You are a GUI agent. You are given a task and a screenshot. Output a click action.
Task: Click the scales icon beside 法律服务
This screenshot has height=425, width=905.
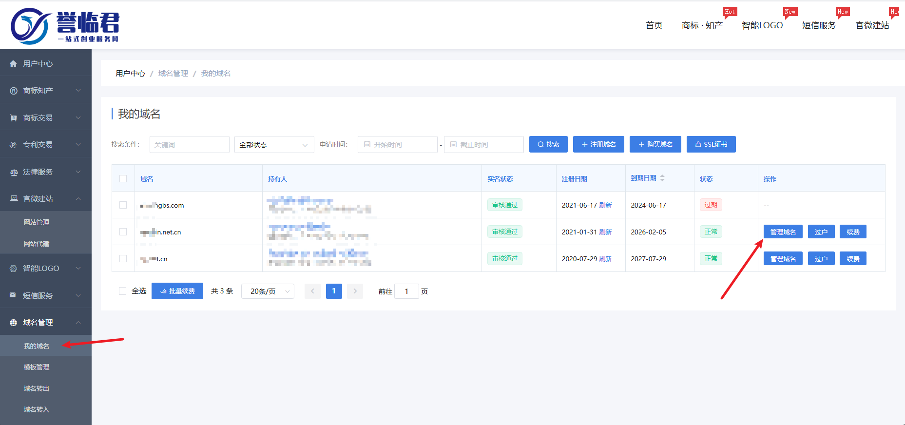14,172
